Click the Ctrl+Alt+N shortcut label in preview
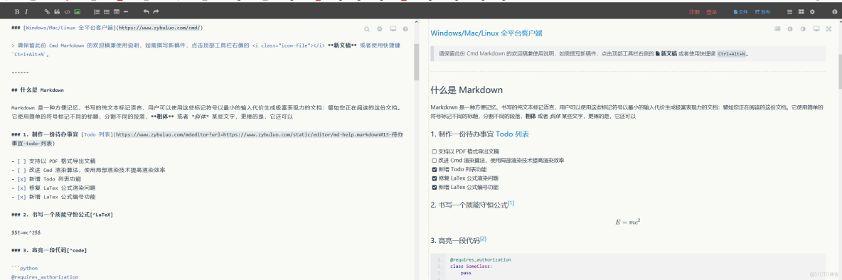 point(731,54)
